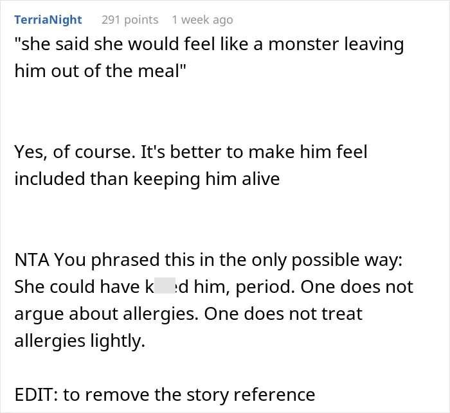Click the line 'You phrased this in the only possible way'
This screenshot has width=450, height=413.
(228, 260)
